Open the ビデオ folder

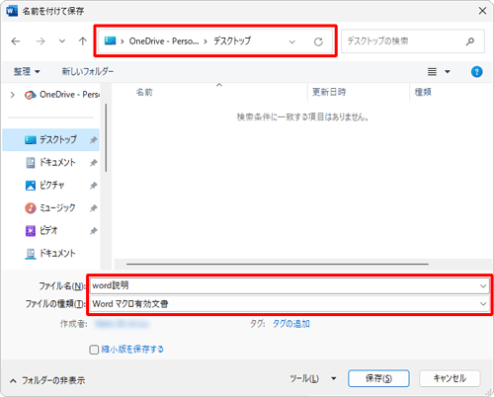[51, 231]
